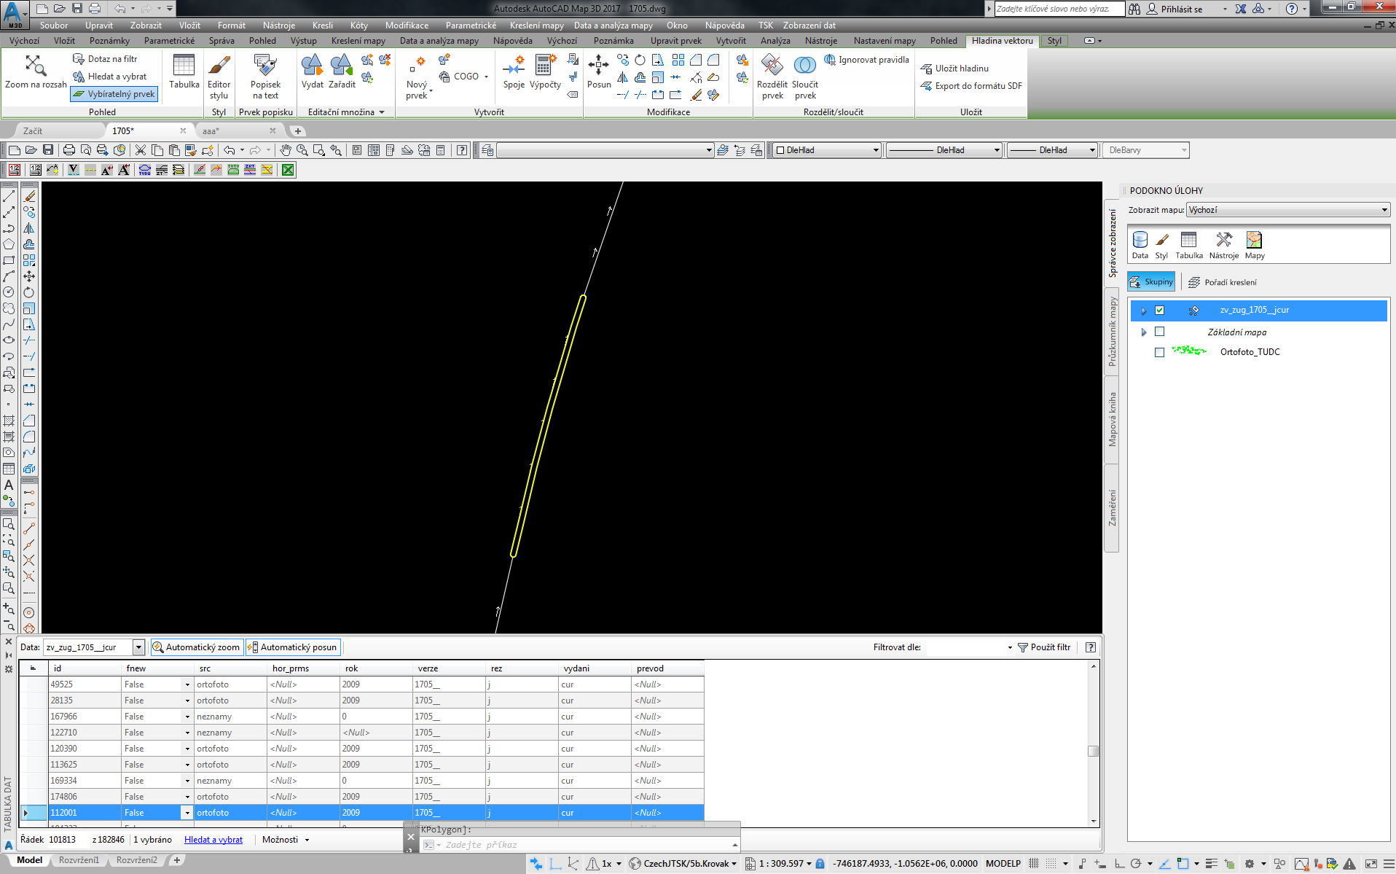The width and height of the screenshot is (1396, 874).
Task: Open Zobrazení dat menu
Action: click(x=809, y=26)
